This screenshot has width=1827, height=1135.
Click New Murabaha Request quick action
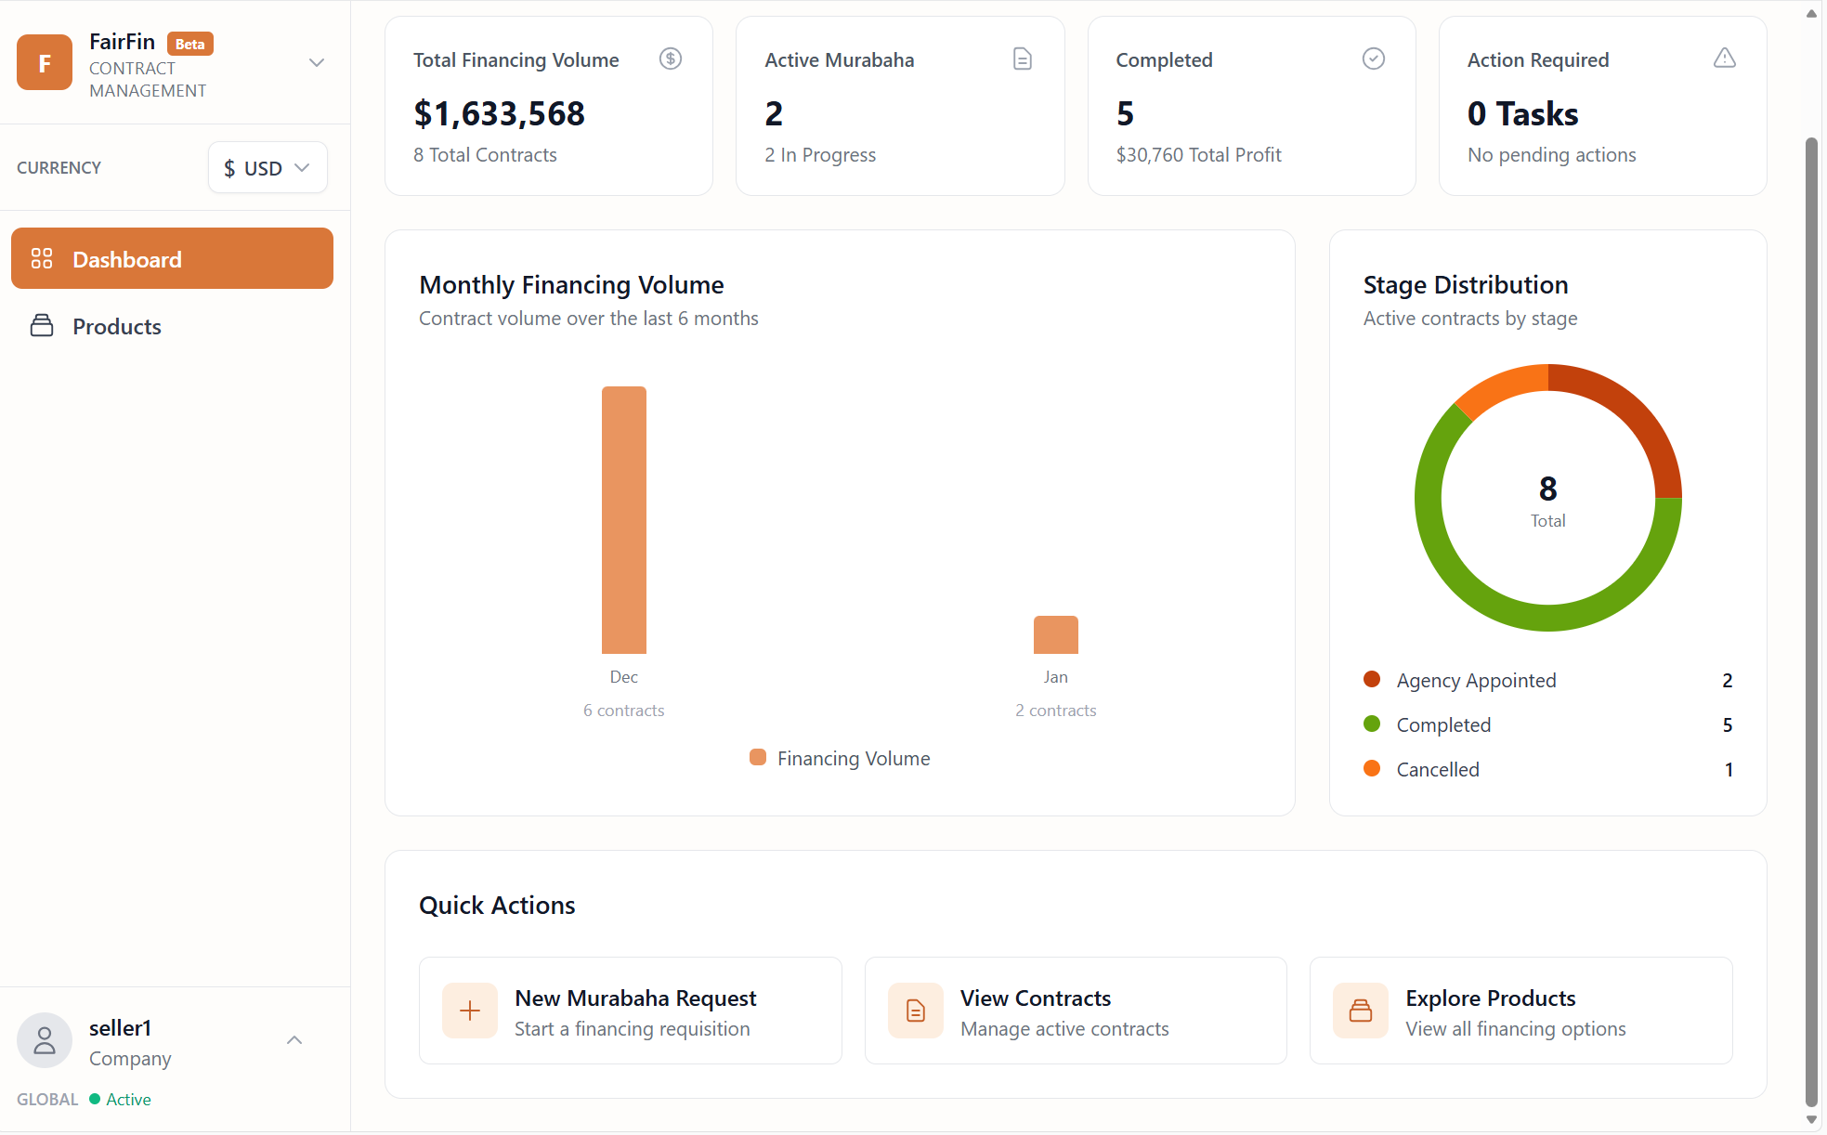click(630, 1011)
